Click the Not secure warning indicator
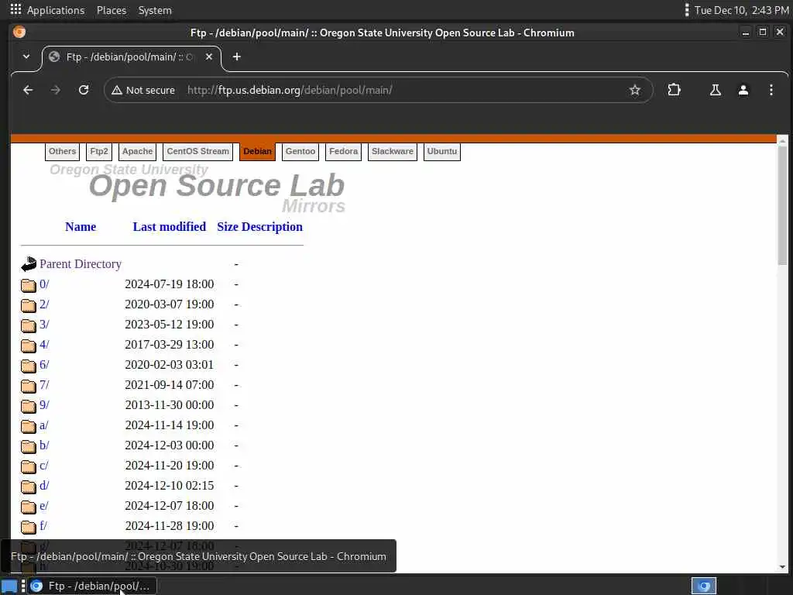This screenshot has width=793, height=595. coord(143,90)
